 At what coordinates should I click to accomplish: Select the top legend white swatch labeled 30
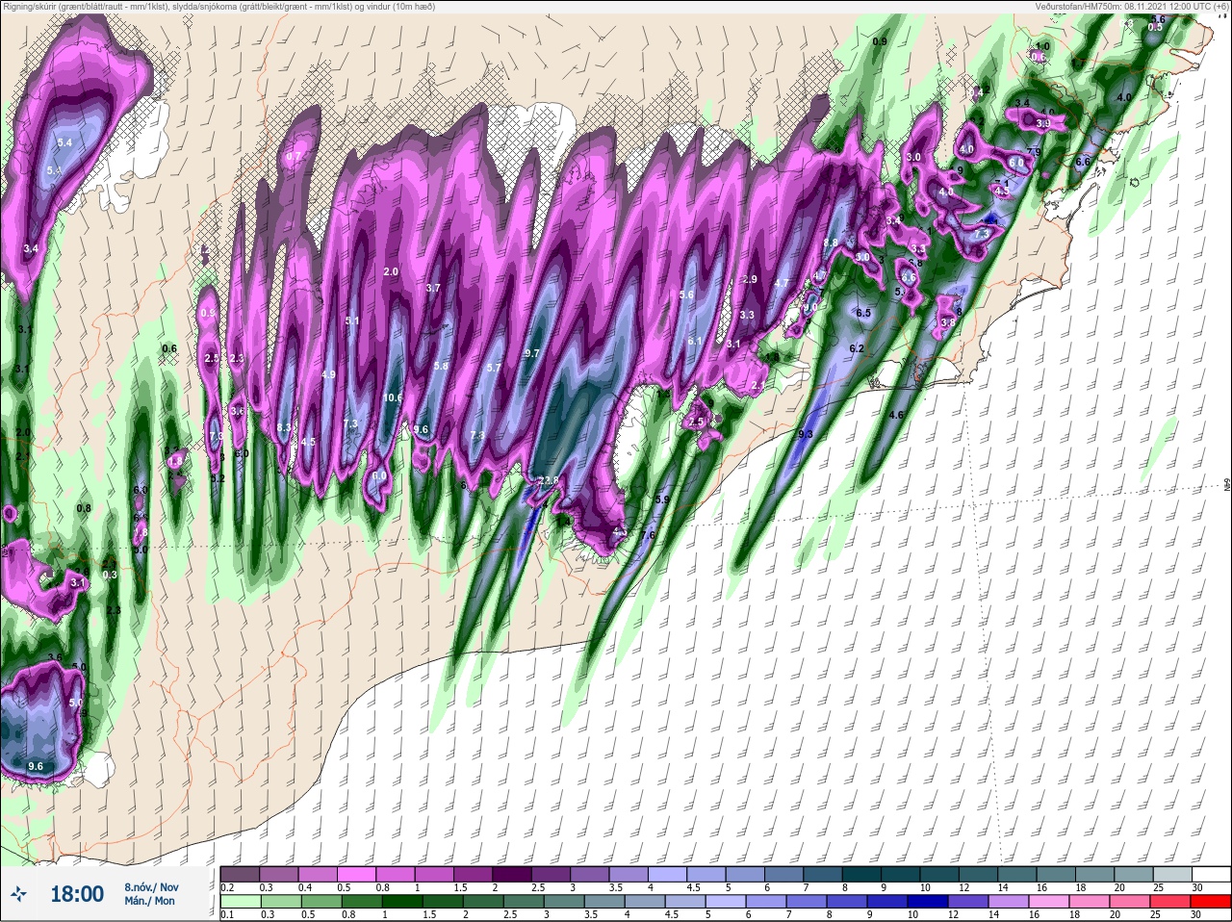point(1211,874)
